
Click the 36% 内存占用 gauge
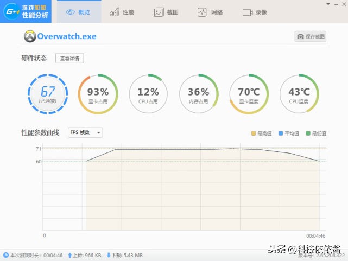point(199,94)
